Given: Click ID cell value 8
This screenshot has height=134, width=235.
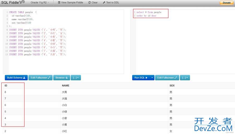Looking at the screenshot, I should point(32,92).
